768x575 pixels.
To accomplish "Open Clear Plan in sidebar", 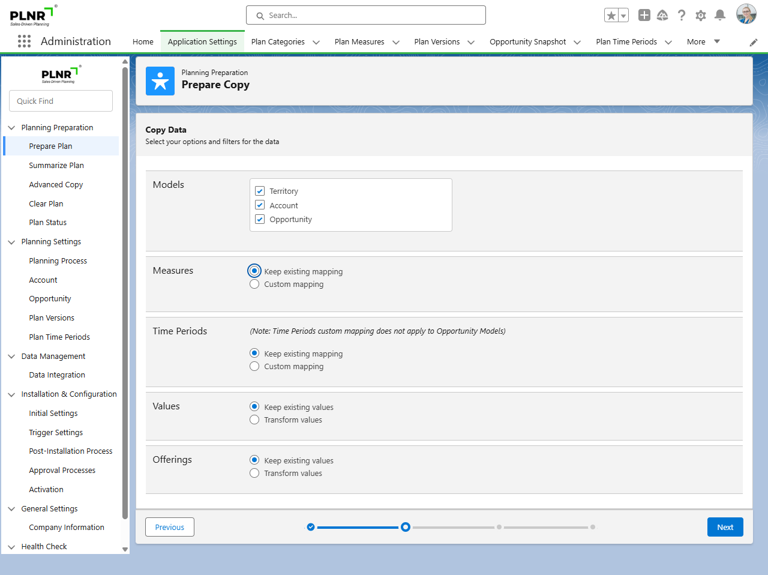I will click(x=46, y=203).
